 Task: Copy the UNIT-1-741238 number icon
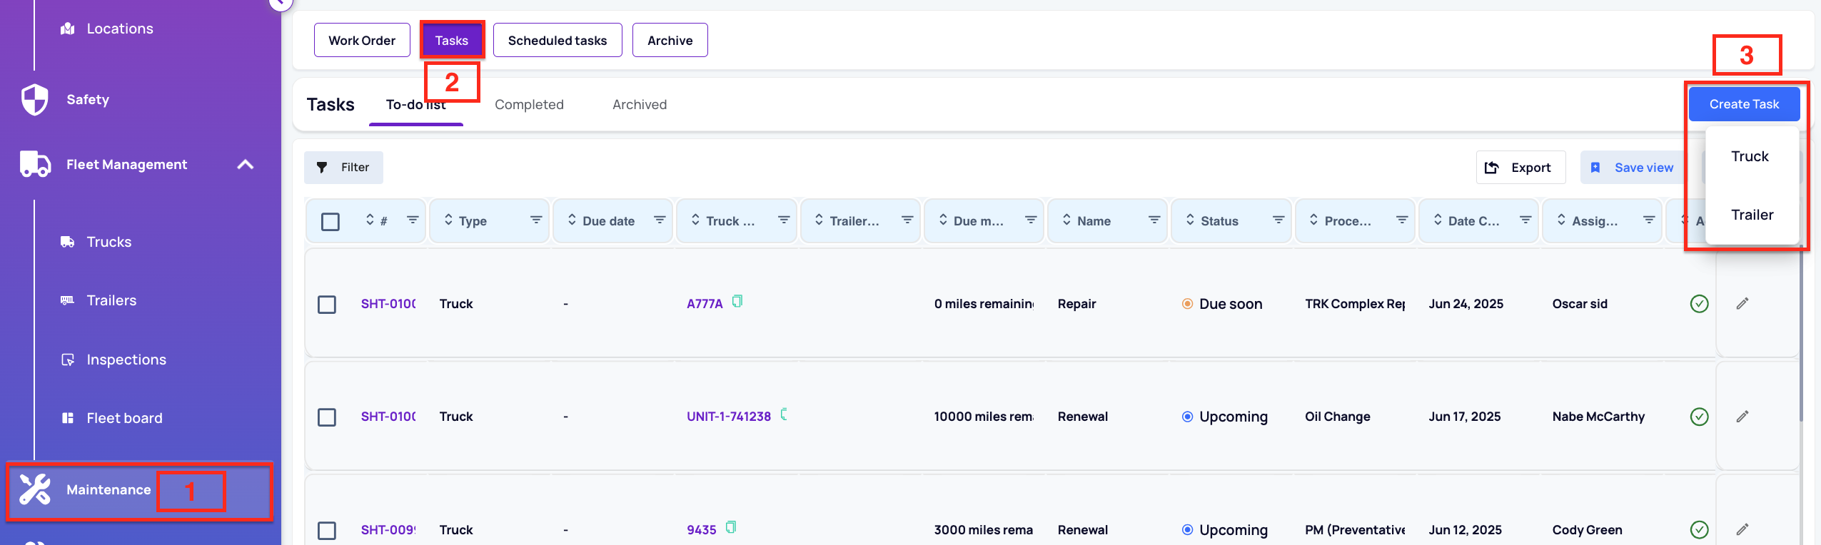(x=785, y=414)
